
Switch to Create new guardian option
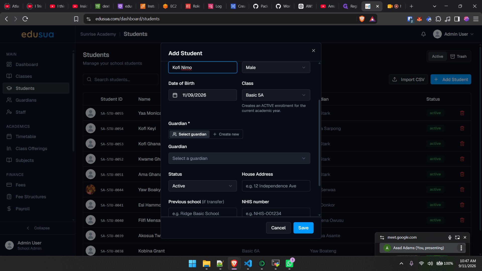(226, 134)
